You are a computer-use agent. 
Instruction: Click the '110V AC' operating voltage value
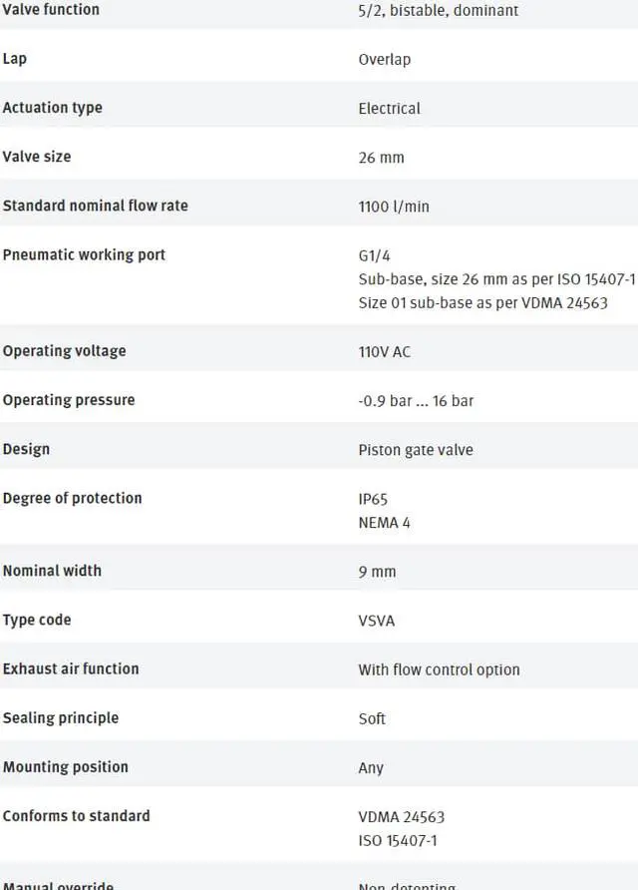click(385, 351)
